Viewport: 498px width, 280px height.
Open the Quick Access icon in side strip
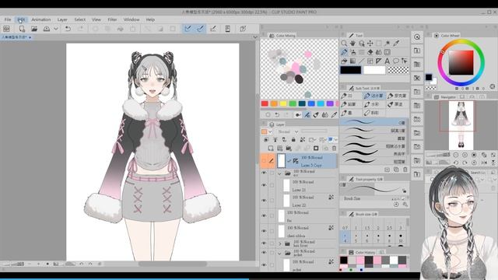tap(417, 37)
